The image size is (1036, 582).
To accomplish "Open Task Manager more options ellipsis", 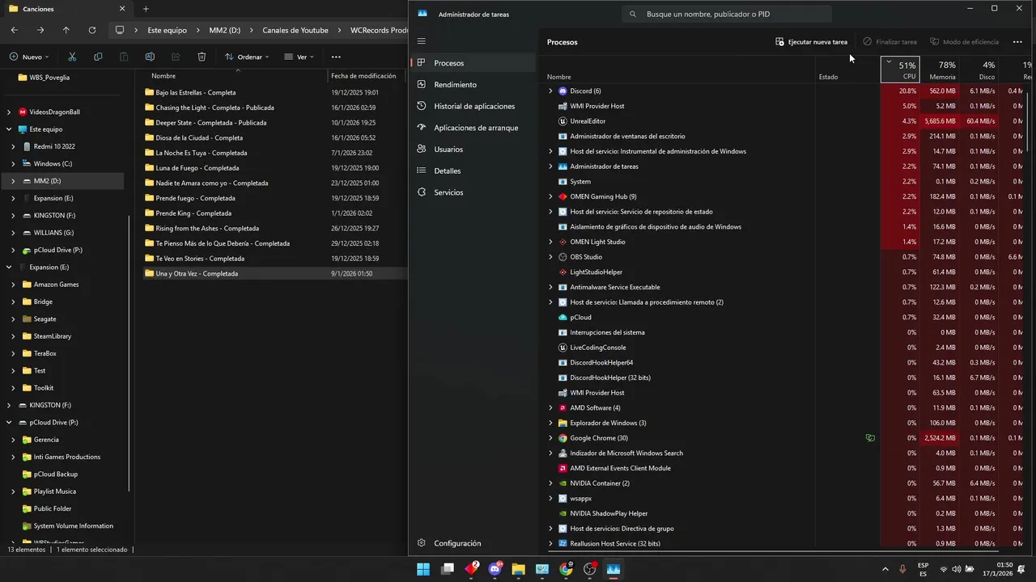I will point(1018,42).
